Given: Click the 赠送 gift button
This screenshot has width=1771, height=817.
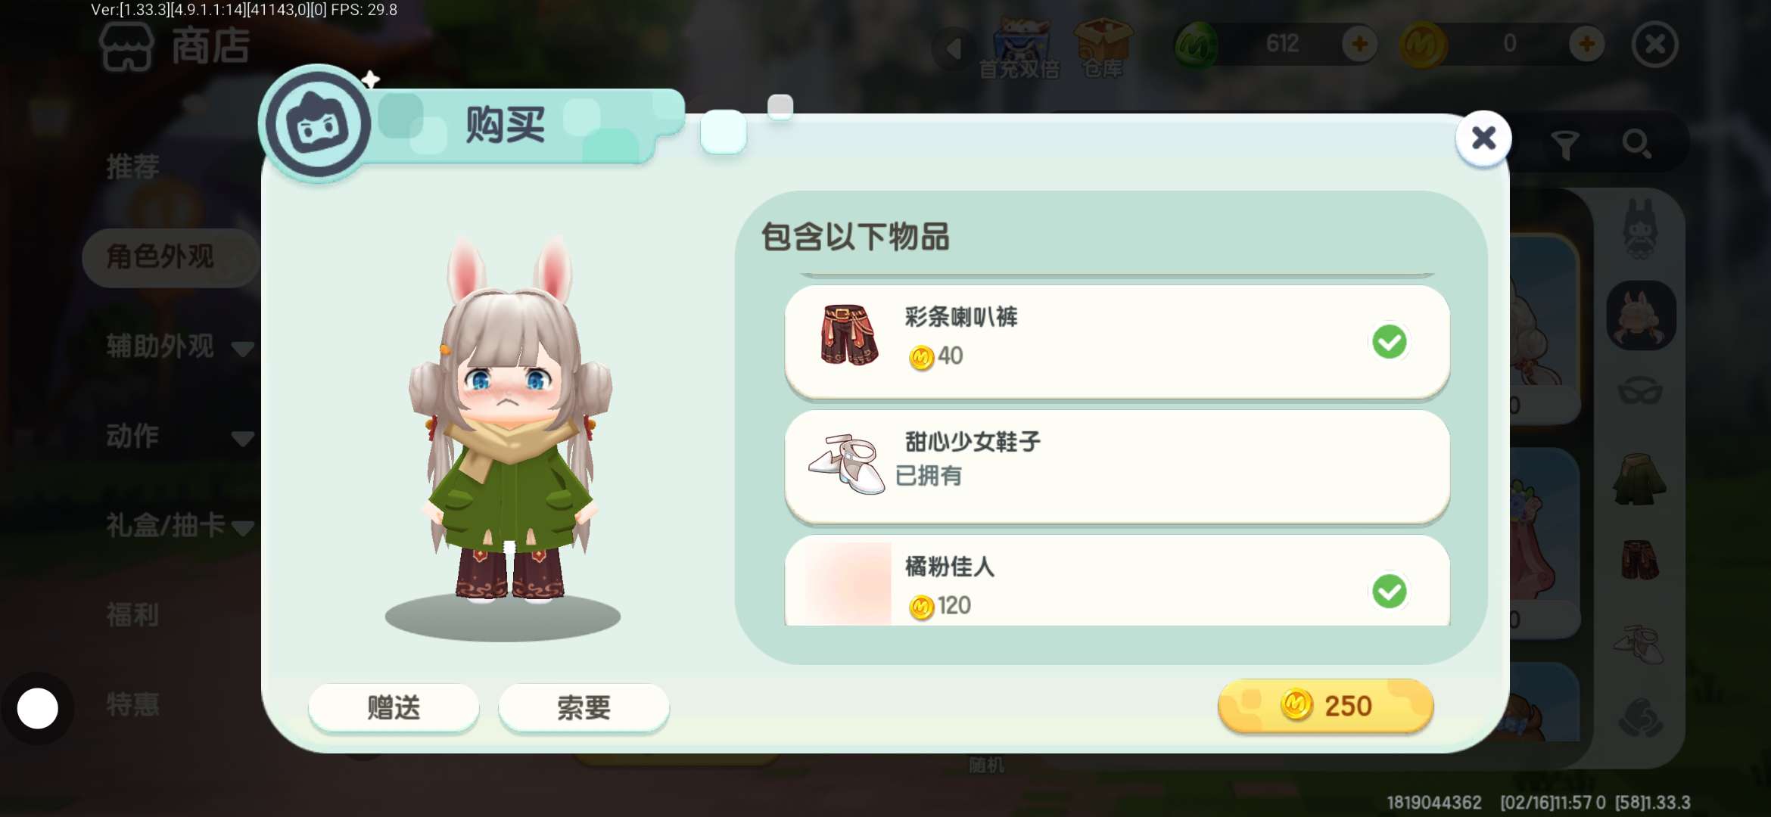Looking at the screenshot, I should [394, 707].
